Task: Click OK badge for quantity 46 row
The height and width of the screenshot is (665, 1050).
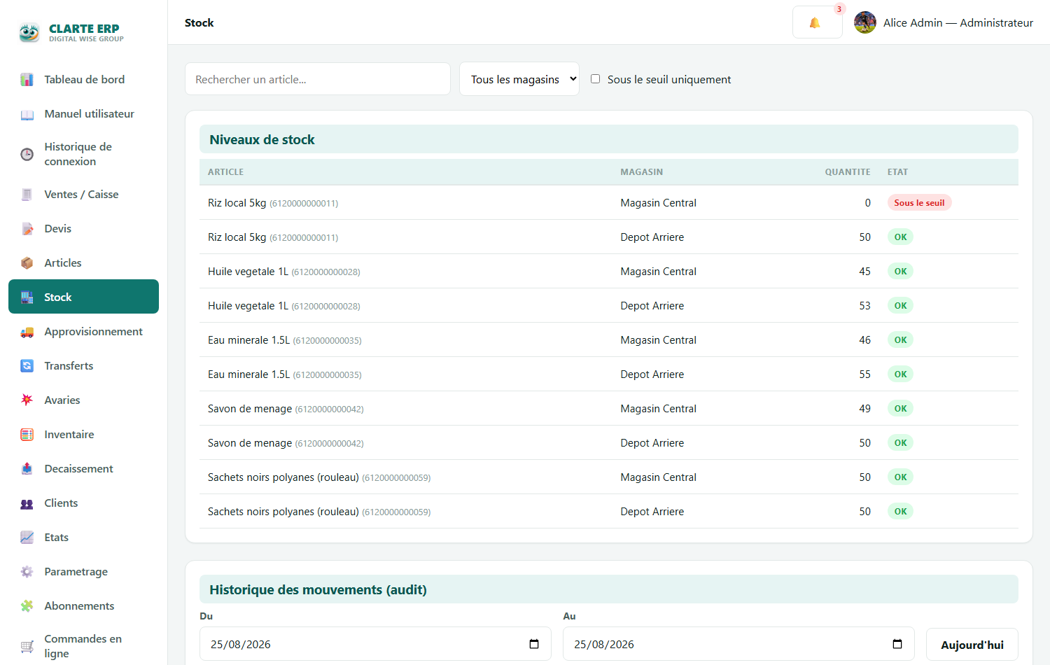Action: (x=900, y=340)
